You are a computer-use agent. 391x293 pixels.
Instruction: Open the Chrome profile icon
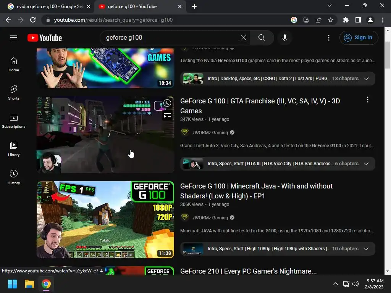[x=370, y=20]
